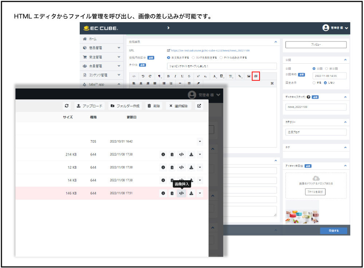Click the プレビュー button
This screenshot has height=268, width=364.
tap(316, 44)
